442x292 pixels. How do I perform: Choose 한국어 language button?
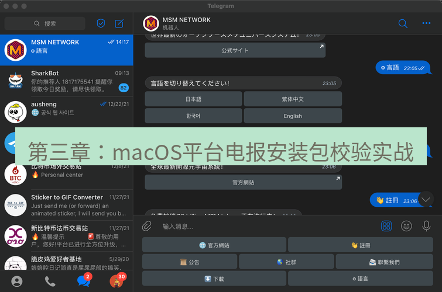coord(193,116)
